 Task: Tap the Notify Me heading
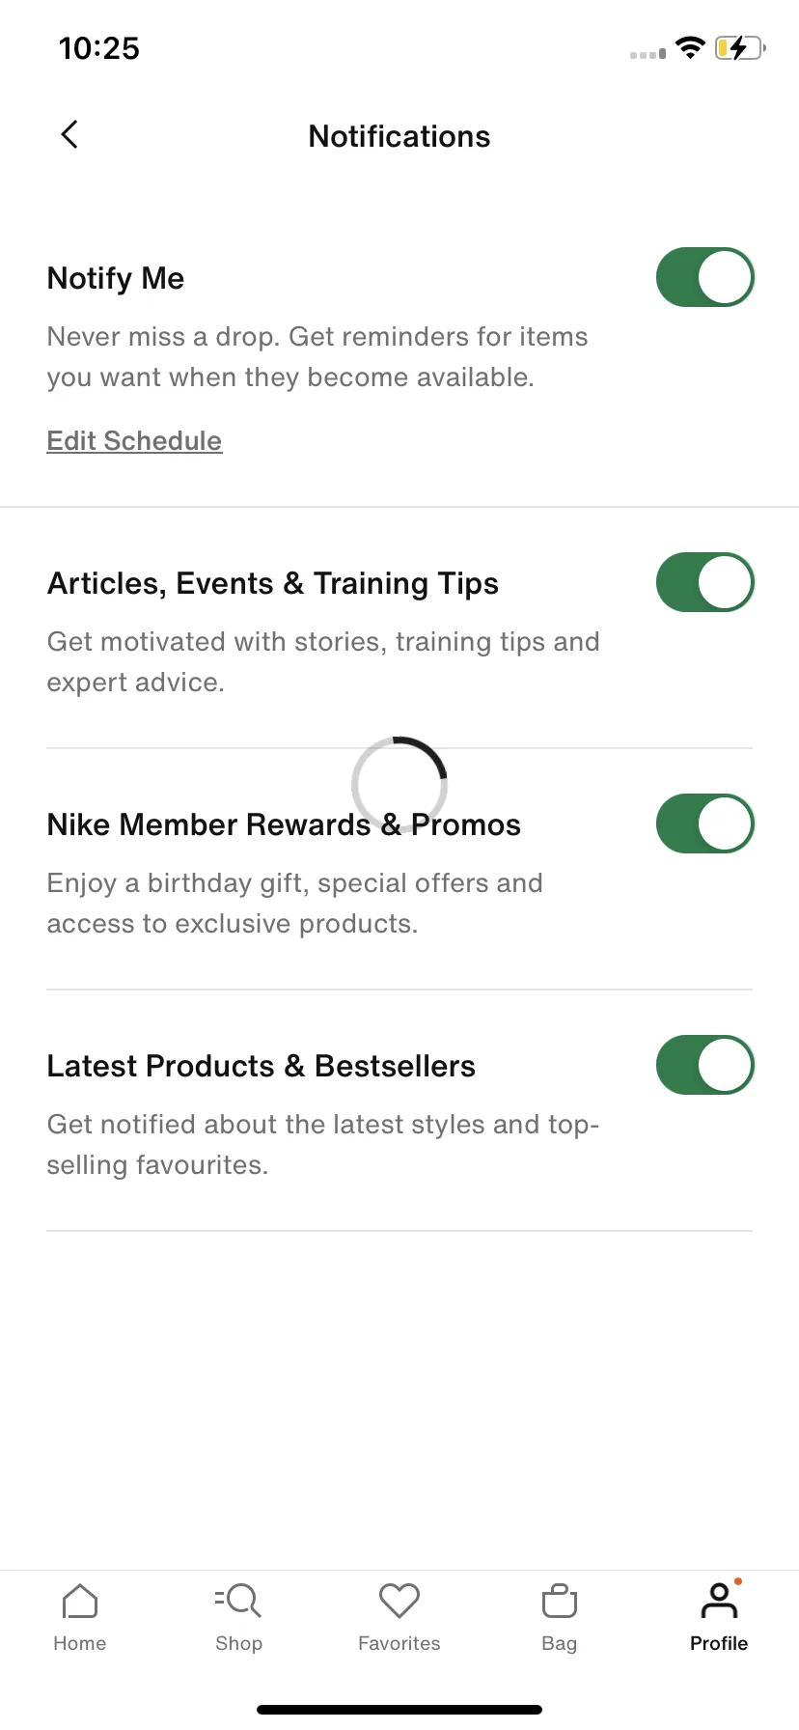click(116, 278)
